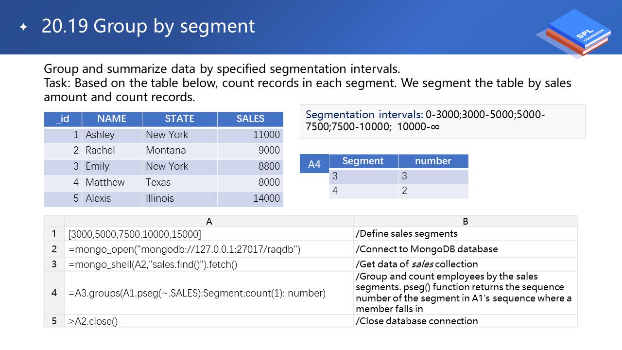Select column B header of code grid
Viewport: 622px width, 350px height.
(x=465, y=221)
